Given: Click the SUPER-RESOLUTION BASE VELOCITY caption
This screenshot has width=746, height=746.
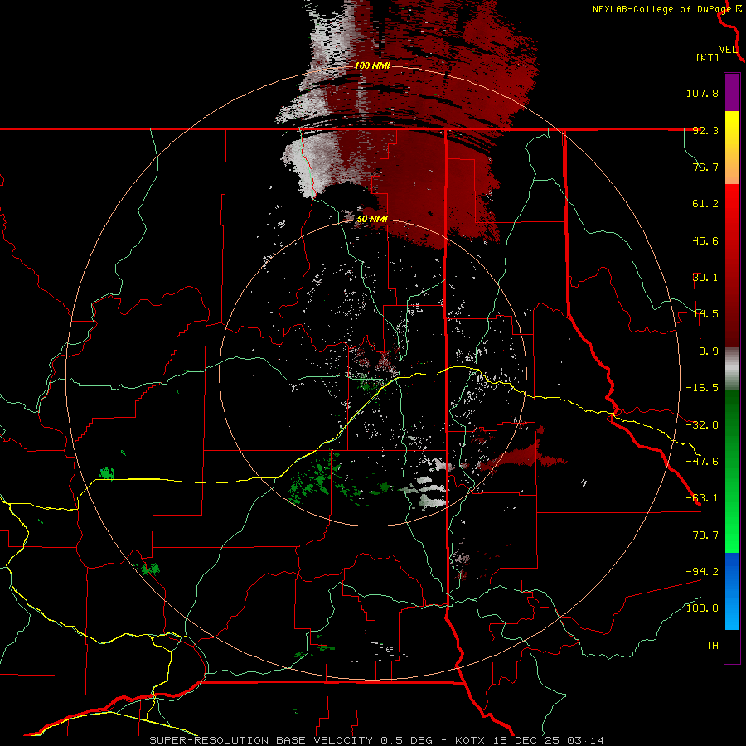Looking at the screenshot, I should tap(377, 740).
